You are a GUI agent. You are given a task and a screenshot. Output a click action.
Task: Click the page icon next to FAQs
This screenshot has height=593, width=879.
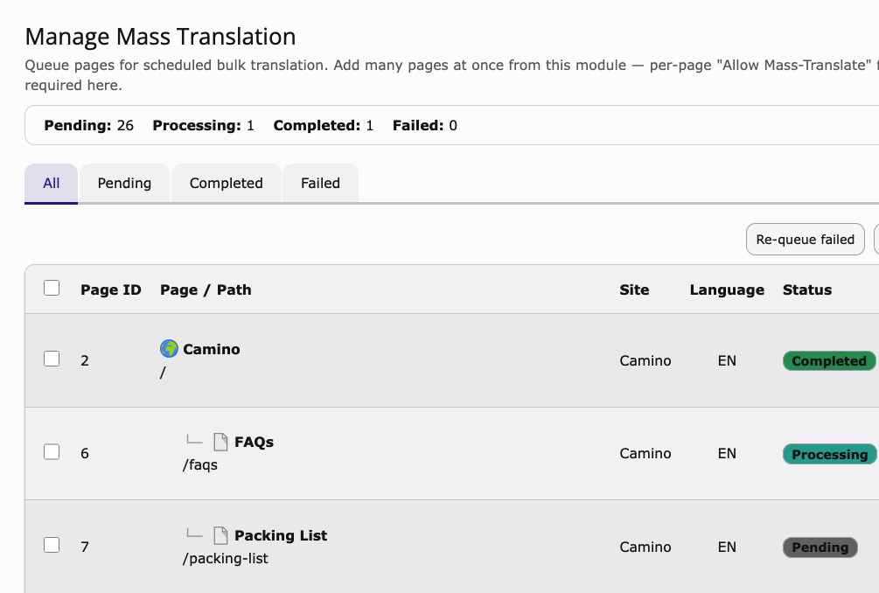[221, 442]
